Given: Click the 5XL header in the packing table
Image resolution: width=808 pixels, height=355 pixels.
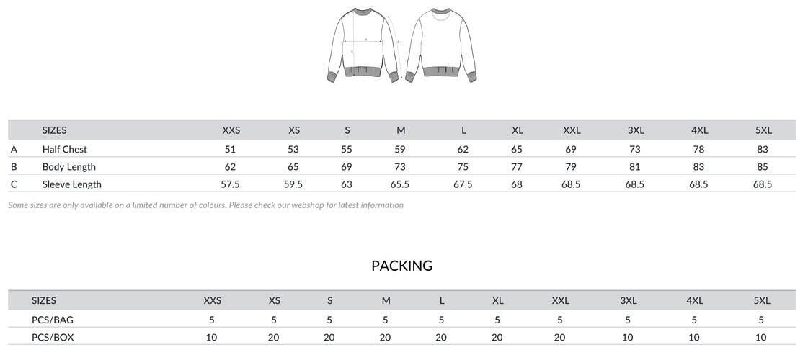Looking at the screenshot, I should tap(762, 300).
